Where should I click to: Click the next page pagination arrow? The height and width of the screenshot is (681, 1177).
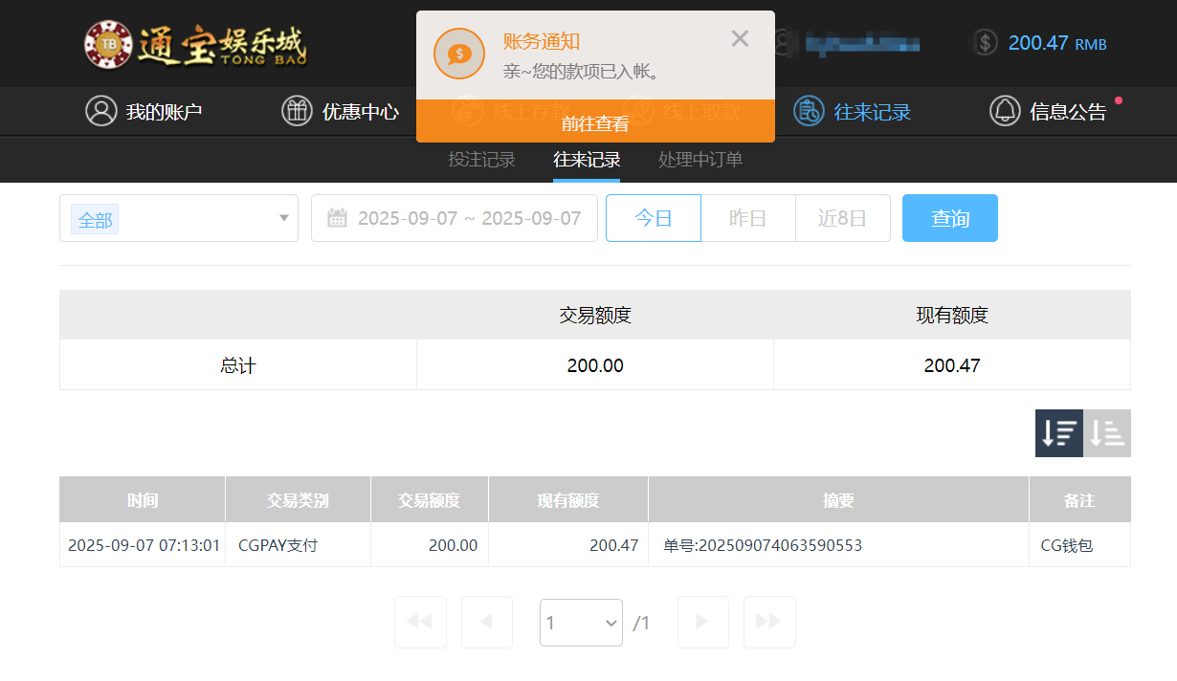click(x=702, y=622)
